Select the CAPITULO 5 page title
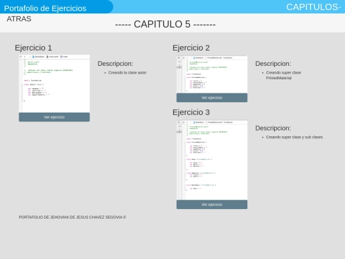The height and width of the screenshot is (259, 345). [x=165, y=24]
